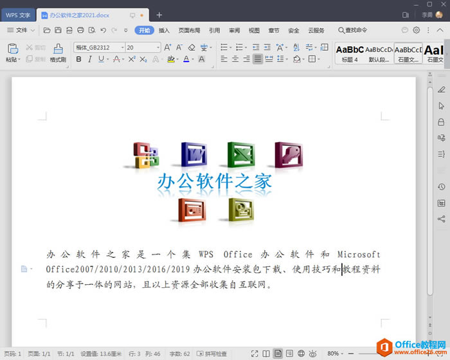The height and width of the screenshot is (360, 450).
Task: Increase font size with A+ icon
Action: tap(168, 48)
